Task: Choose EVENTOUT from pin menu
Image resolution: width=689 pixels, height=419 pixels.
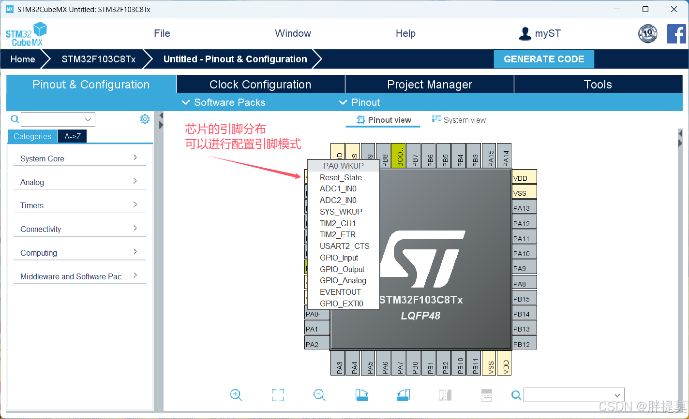Action: coord(343,292)
